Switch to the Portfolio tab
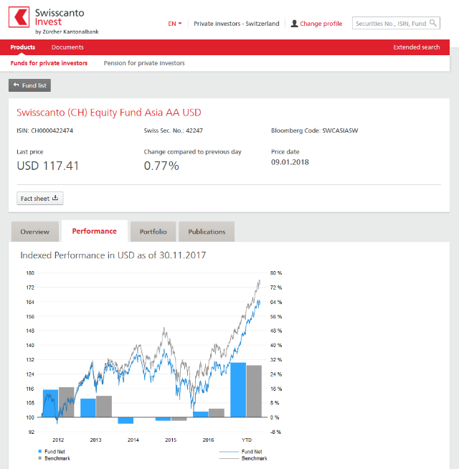The width and height of the screenshot is (459, 469). 153,232
